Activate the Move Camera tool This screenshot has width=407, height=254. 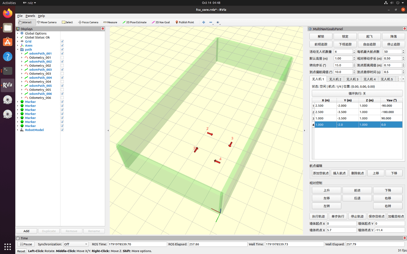point(47,22)
